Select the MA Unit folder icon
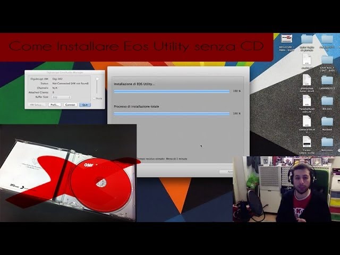Viewport: 340px width, 255px height. click(327, 101)
